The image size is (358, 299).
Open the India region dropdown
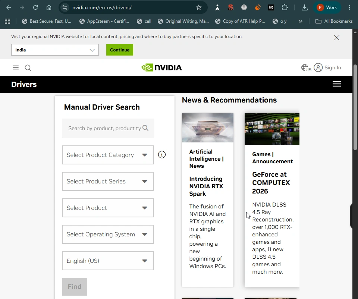[x=55, y=50]
